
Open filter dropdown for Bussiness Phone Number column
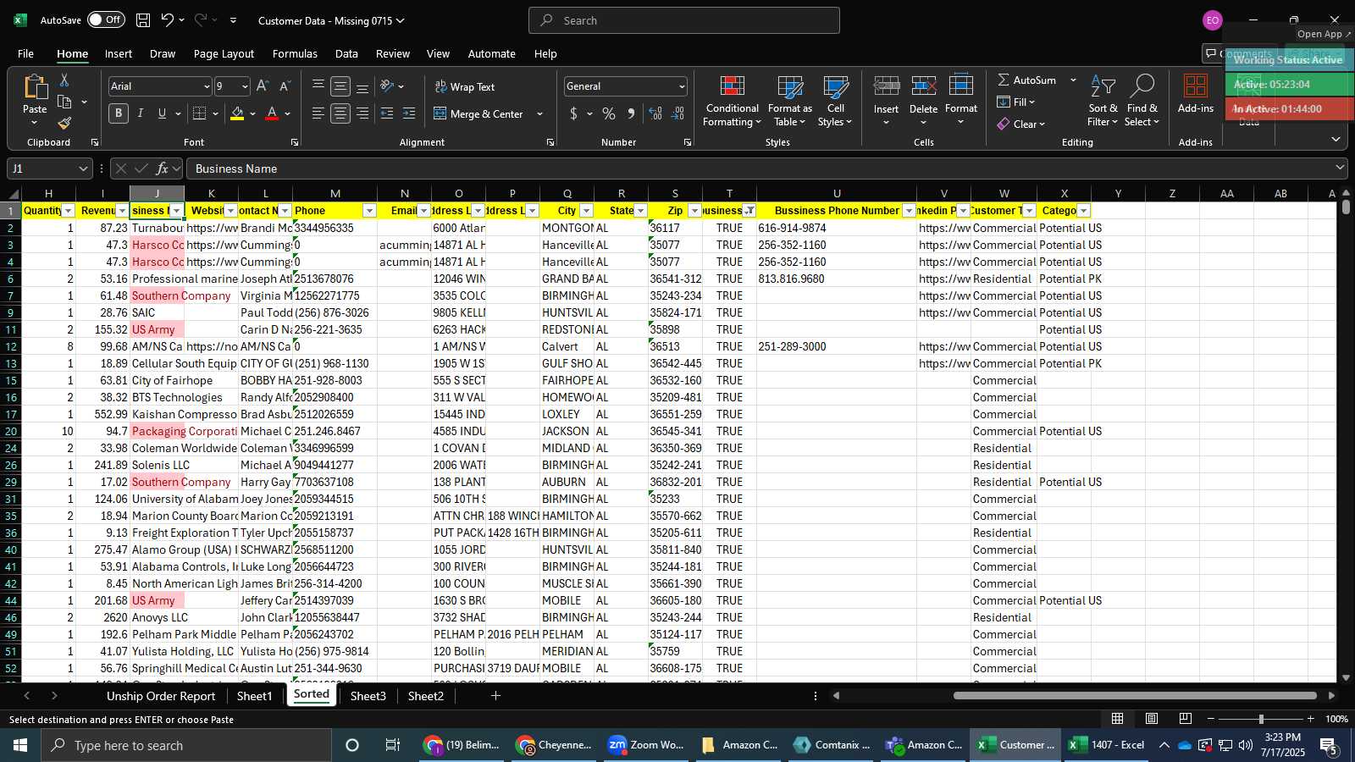pyautogui.click(x=910, y=211)
